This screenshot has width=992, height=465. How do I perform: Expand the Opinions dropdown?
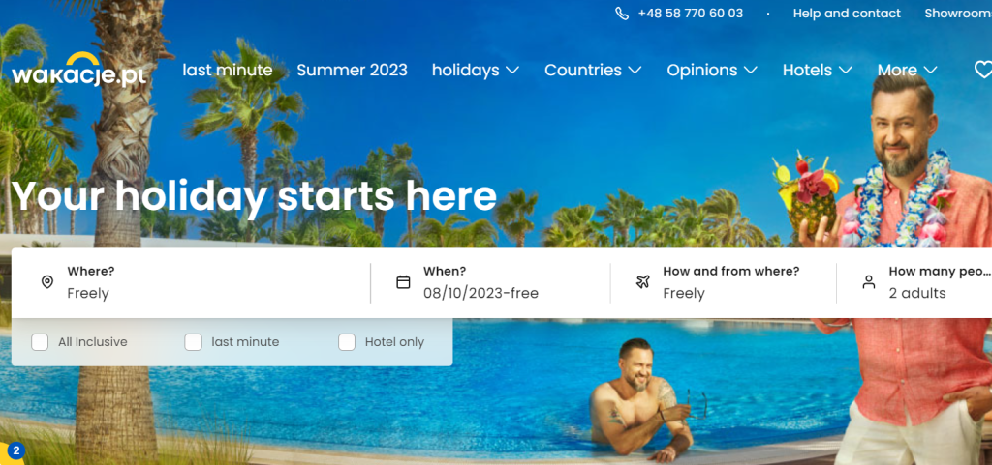point(712,70)
